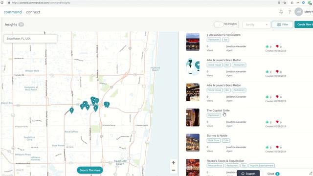The image size is (313, 176).
Task: Open the Filter button
Action: click(282, 24)
